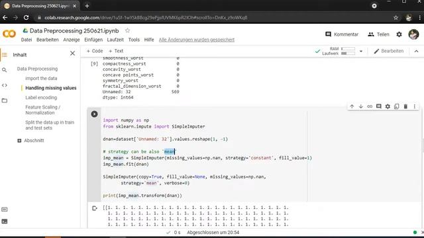Open the user account avatar

click(x=413, y=34)
